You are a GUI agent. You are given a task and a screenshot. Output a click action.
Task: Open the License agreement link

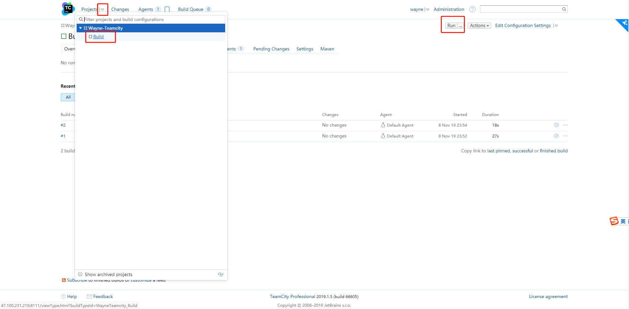coord(548,296)
